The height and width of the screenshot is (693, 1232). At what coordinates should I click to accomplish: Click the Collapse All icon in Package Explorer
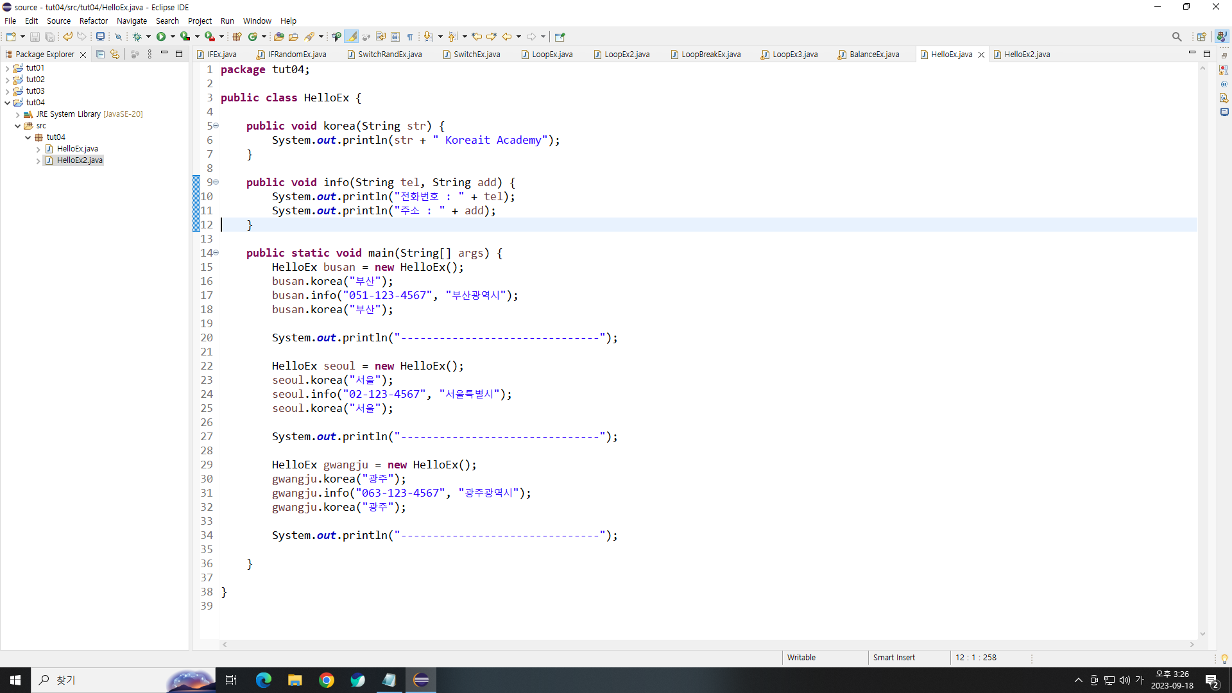tap(100, 55)
